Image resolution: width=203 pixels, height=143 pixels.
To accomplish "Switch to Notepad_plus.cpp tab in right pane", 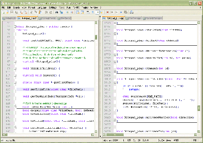I will [113, 18].
